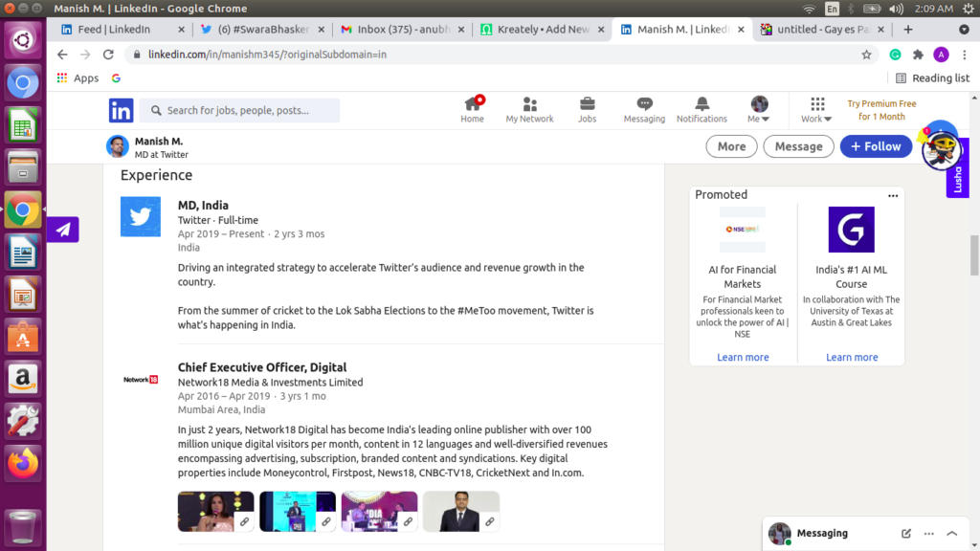
Task: Open Ubuntu Software from the dock
Action: [x=23, y=337]
